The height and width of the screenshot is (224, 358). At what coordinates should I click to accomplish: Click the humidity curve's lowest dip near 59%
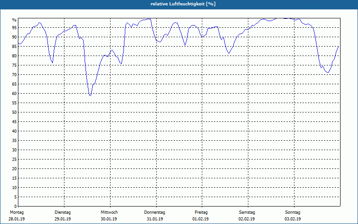[x=90, y=95]
